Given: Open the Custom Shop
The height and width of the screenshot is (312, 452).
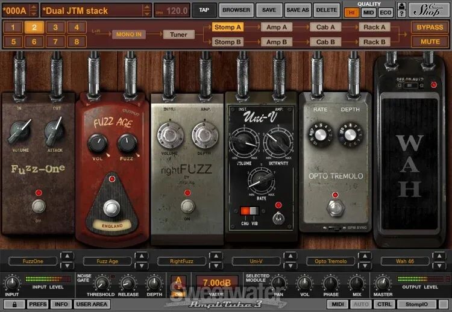Looking at the screenshot, I should 428,10.
